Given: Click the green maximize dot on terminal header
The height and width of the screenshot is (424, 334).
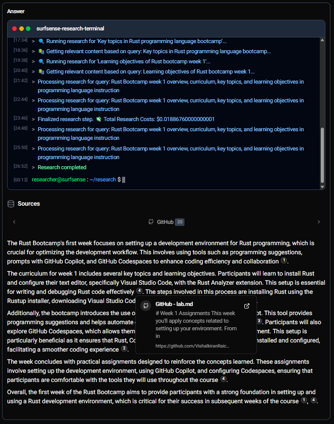Looking at the screenshot, I should [28, 29].
